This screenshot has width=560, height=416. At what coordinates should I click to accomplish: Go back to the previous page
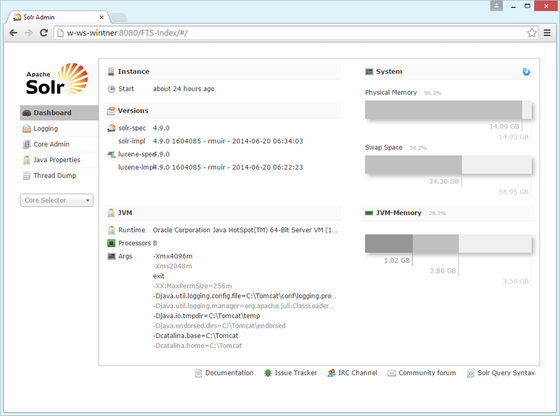pos(14,33)
